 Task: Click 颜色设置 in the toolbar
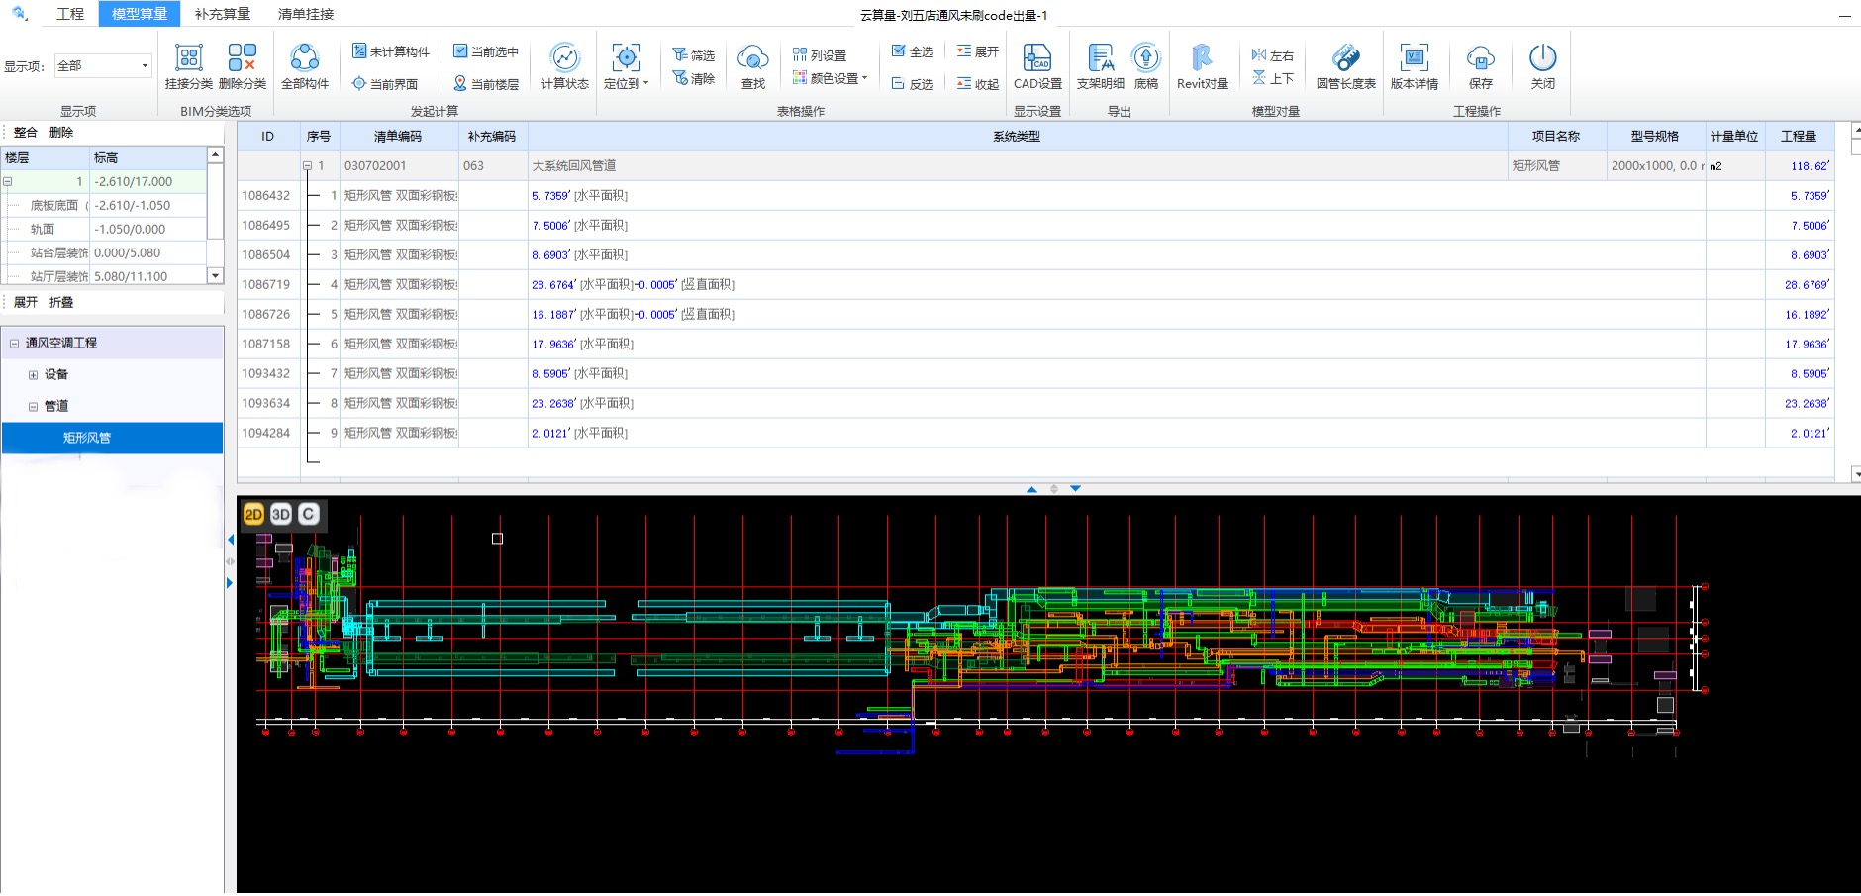pyautogui.click(x=830, y=79)
